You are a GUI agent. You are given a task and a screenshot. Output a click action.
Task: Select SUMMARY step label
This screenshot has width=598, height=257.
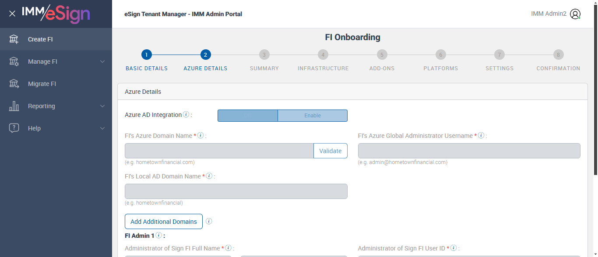[264, 69]
